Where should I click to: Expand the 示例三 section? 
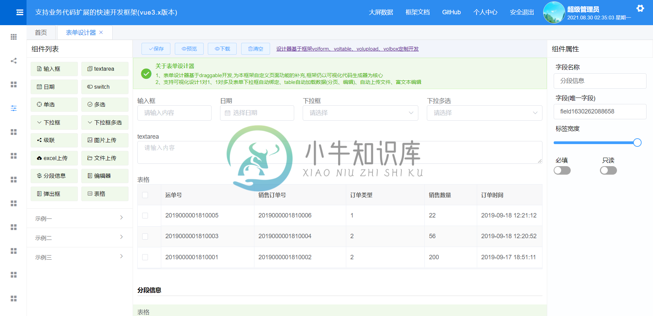(x=80, y=257)
